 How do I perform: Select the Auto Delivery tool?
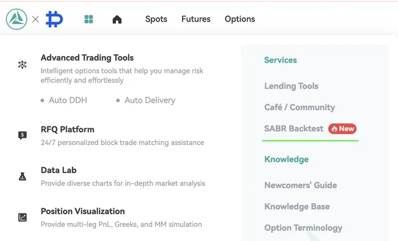click(x=150, y=100)
